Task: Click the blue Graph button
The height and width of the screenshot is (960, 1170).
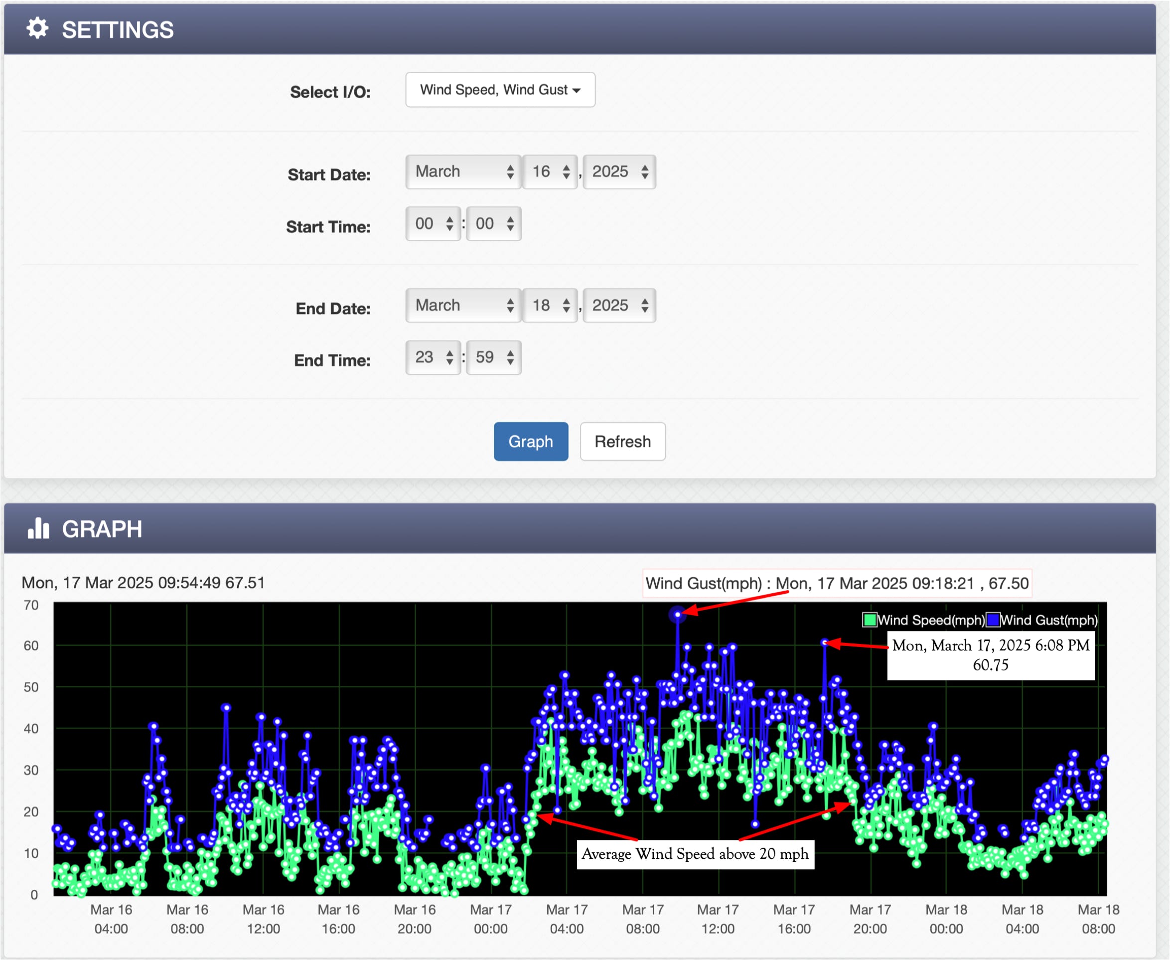Action: 531,441
